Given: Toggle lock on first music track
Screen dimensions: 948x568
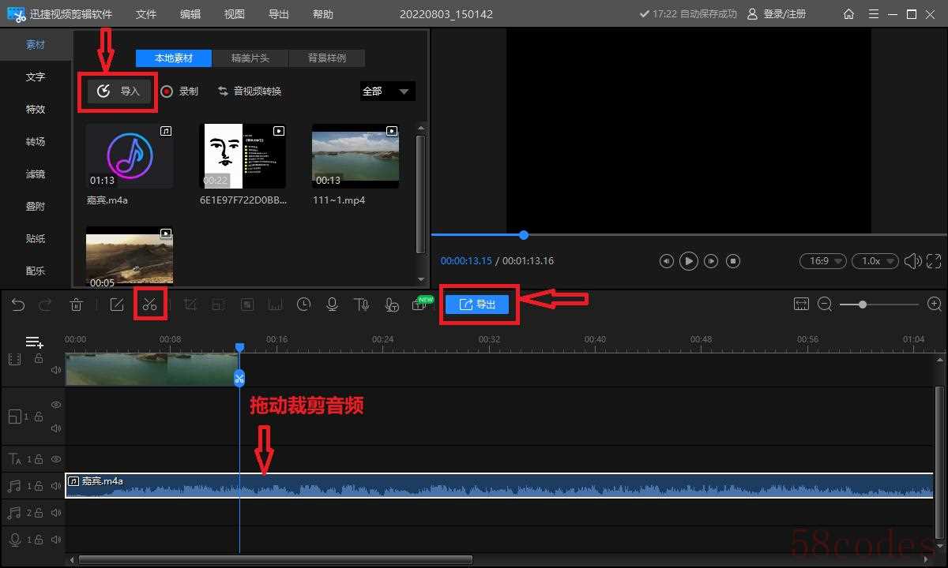Looking at the screenshot, I should coord(38,486).
